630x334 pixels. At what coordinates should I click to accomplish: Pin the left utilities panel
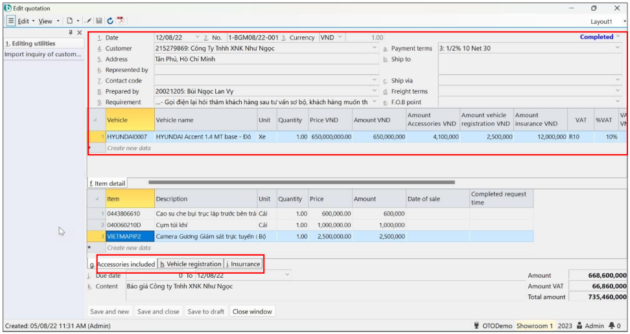click(71, 32)
